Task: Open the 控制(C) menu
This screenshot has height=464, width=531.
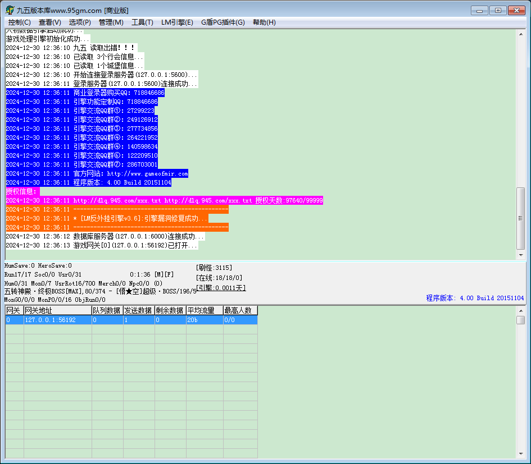Action: 19,22
